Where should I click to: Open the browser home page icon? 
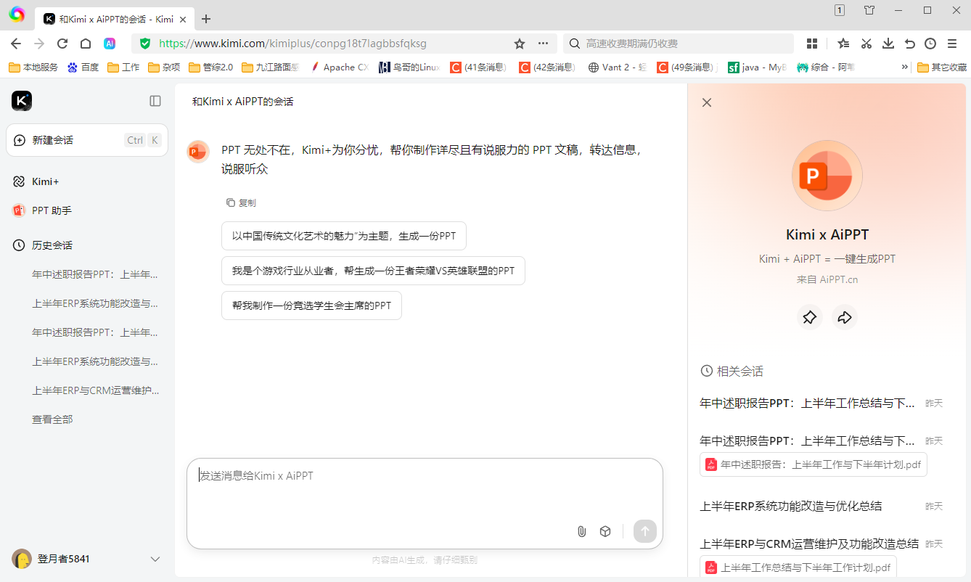tap(86, 44)
